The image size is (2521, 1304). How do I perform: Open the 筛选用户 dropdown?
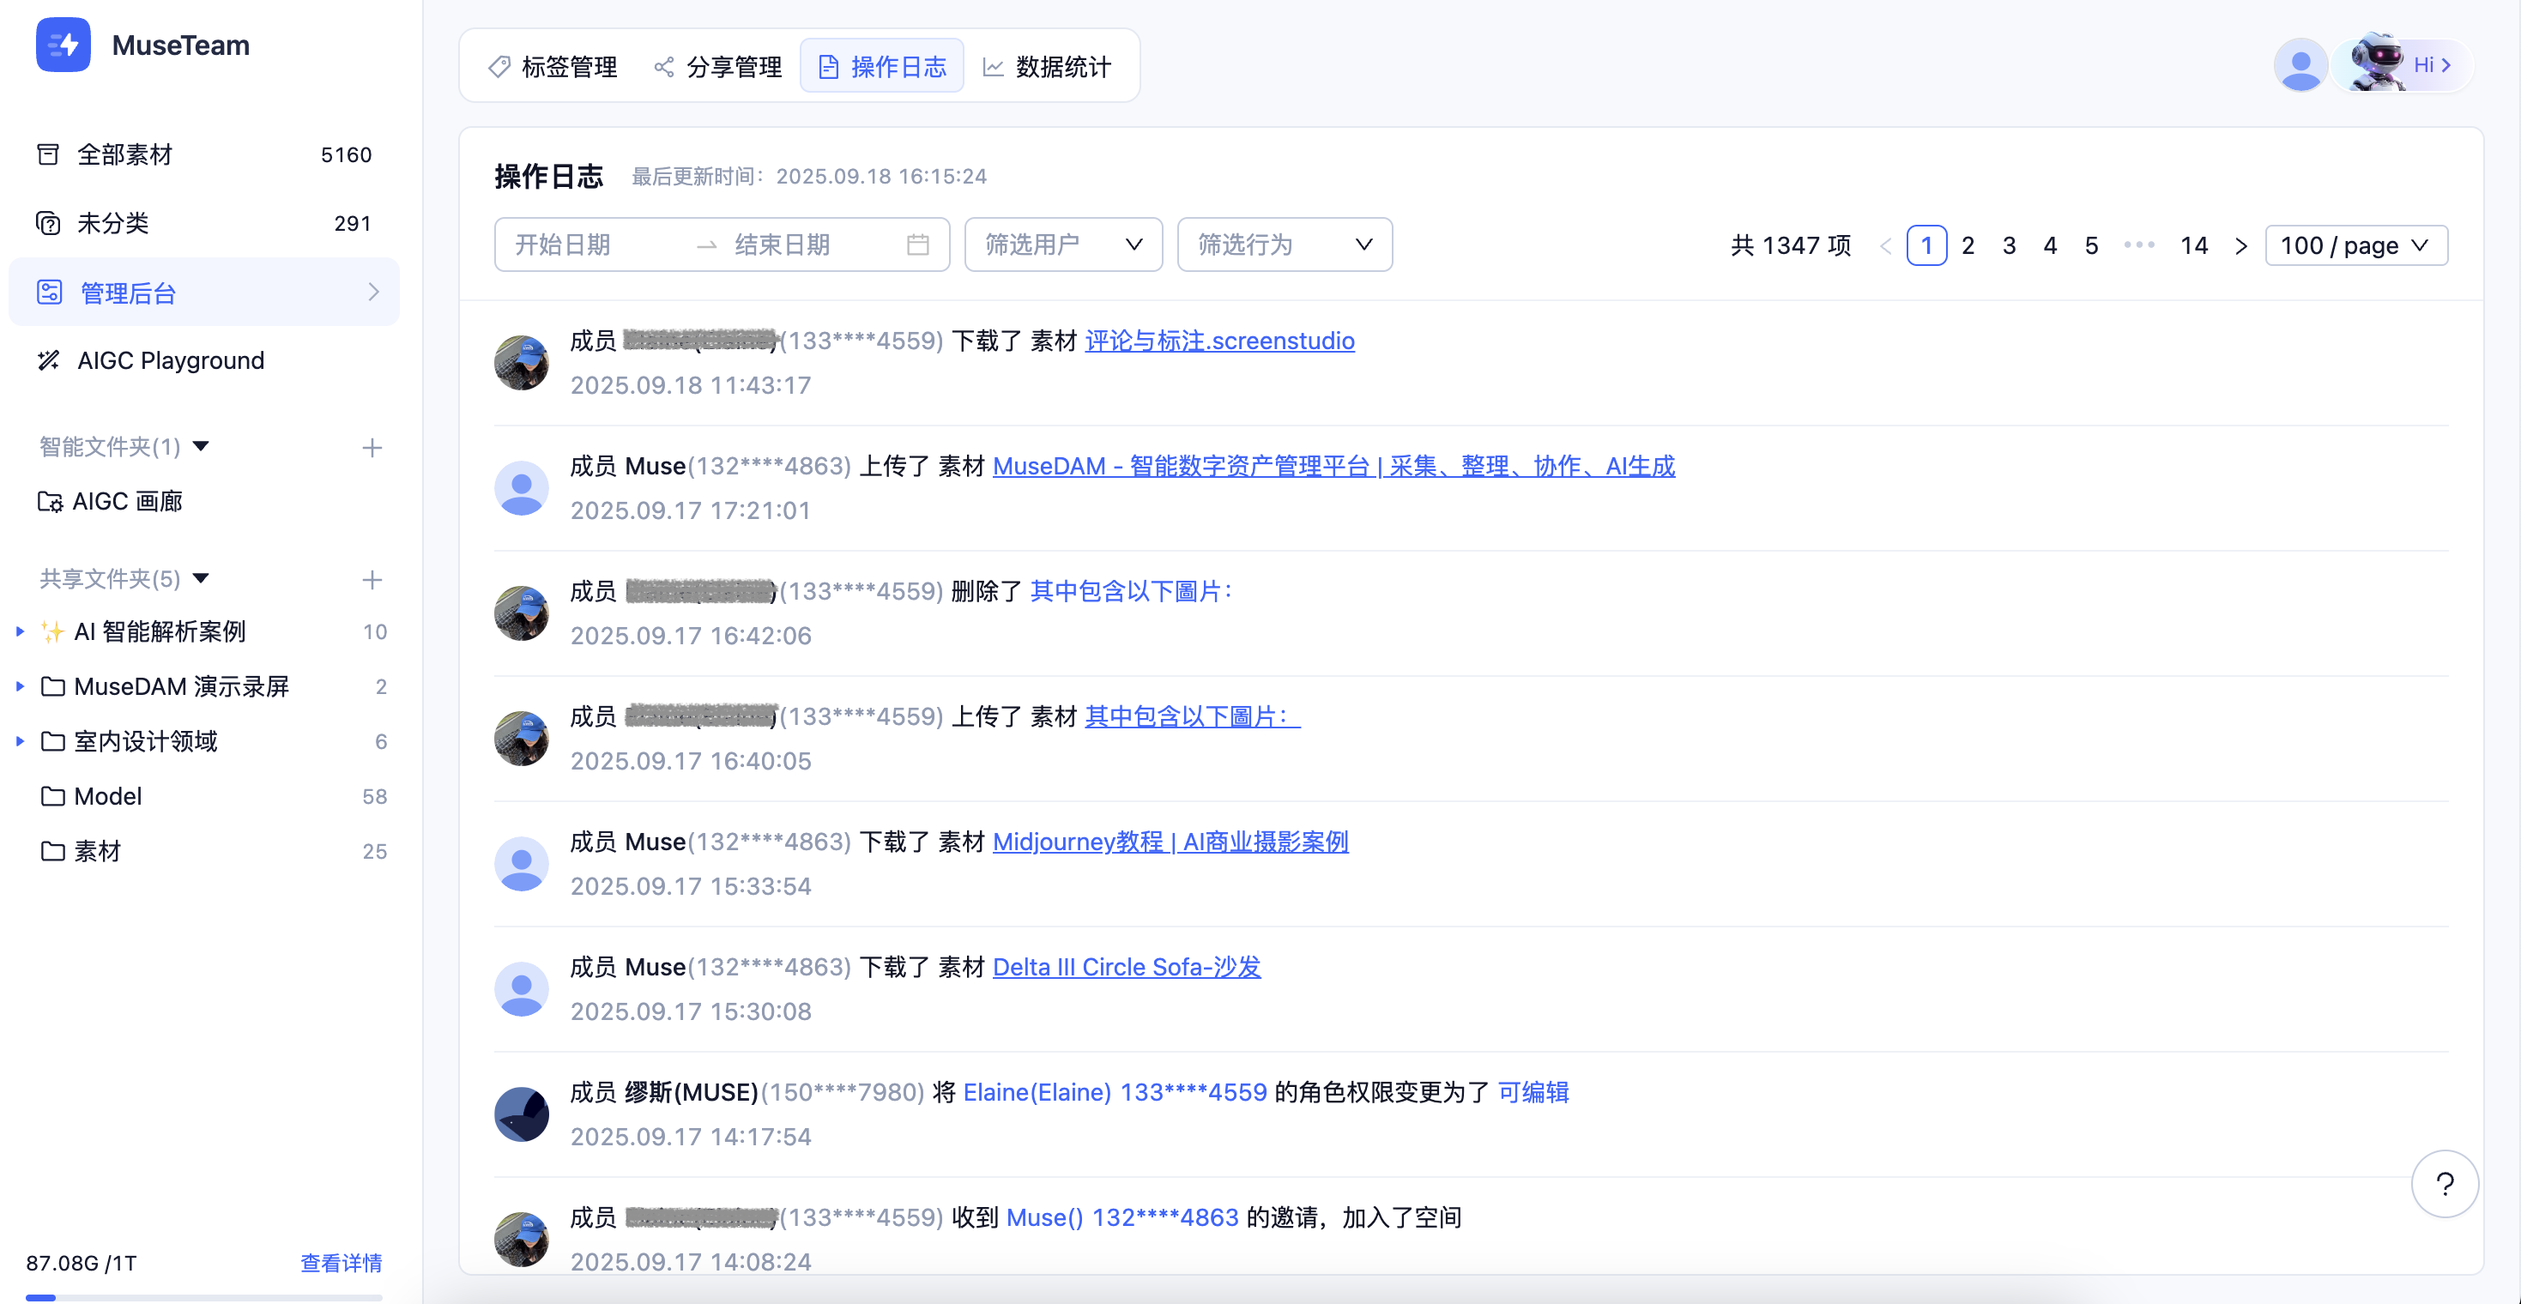(1063, 244)
